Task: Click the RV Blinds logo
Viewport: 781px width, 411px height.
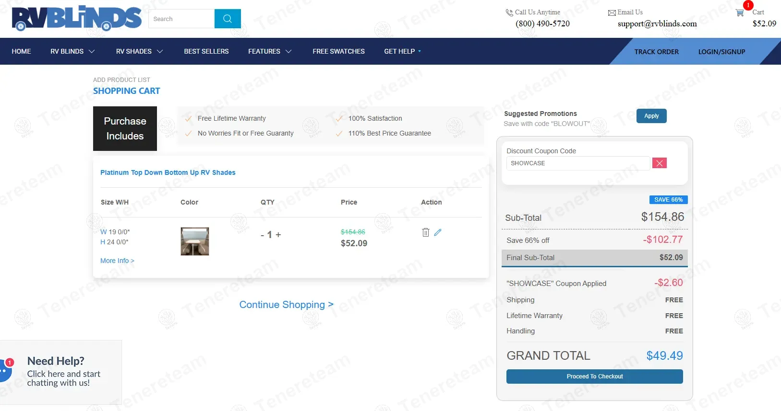Action: (x=77, y=18)
